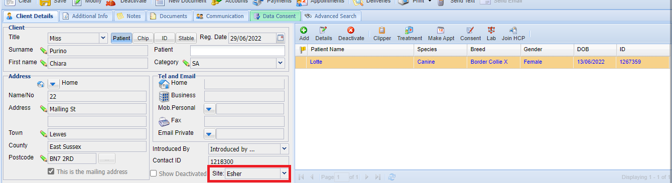Screen dimensions: 672x183
Task: Open the Treatment icon
Action: coord(410,30)
